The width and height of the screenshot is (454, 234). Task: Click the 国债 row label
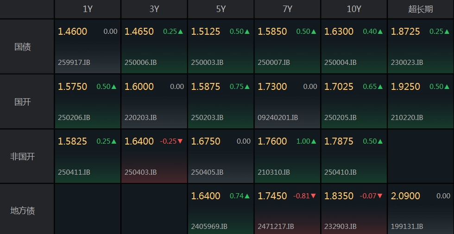coord(23,47)
